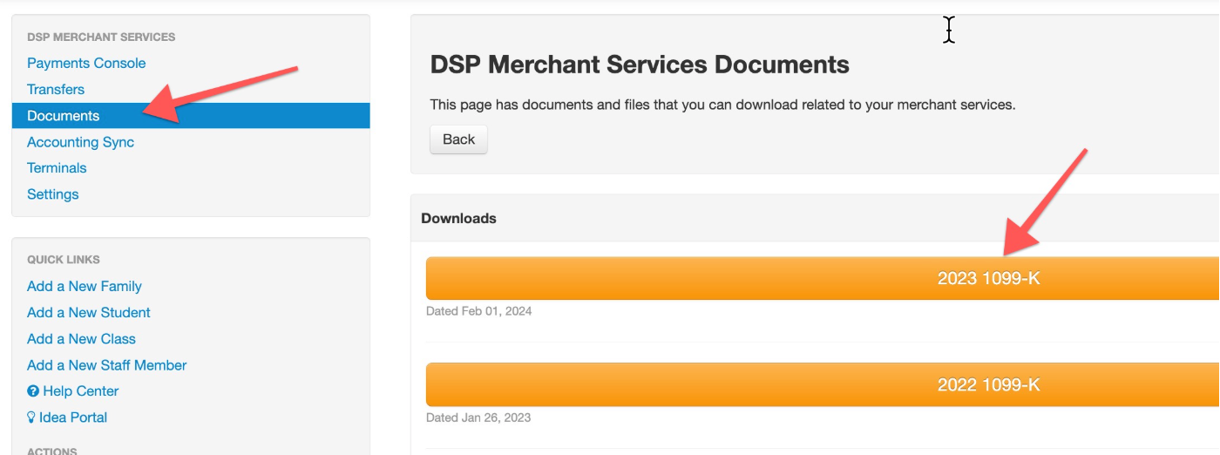Click the Quick Links panel heading
This screenshot has height=455, width=1220.
click(x=64, y=260)
